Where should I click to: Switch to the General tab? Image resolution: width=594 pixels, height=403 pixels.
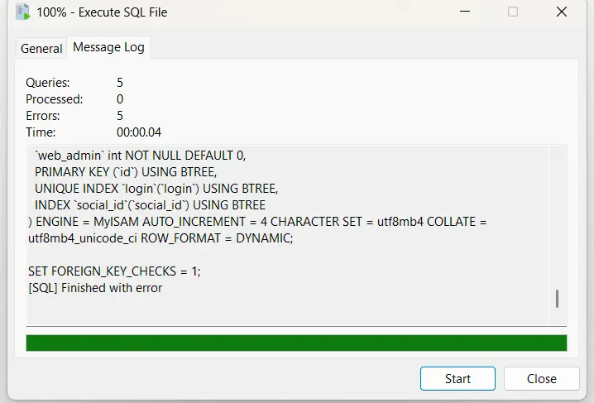tap(41, 48)
